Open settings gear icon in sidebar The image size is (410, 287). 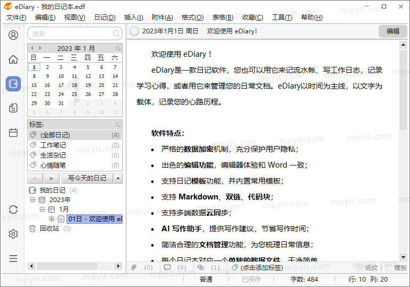(13, 234)
